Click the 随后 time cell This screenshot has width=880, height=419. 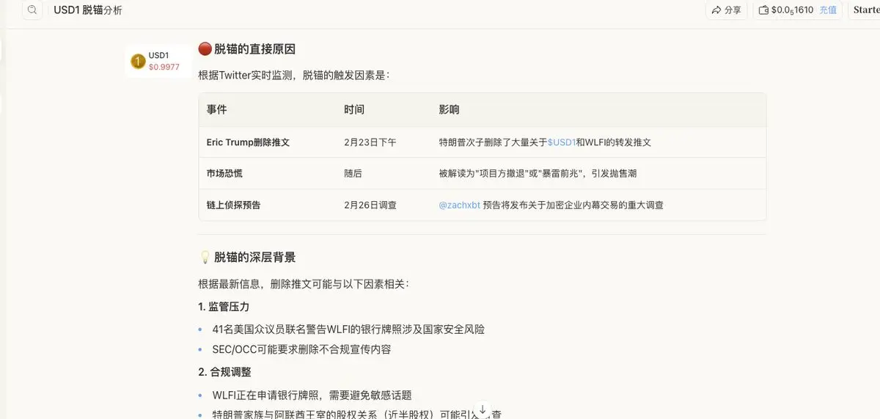pos(353,174)
